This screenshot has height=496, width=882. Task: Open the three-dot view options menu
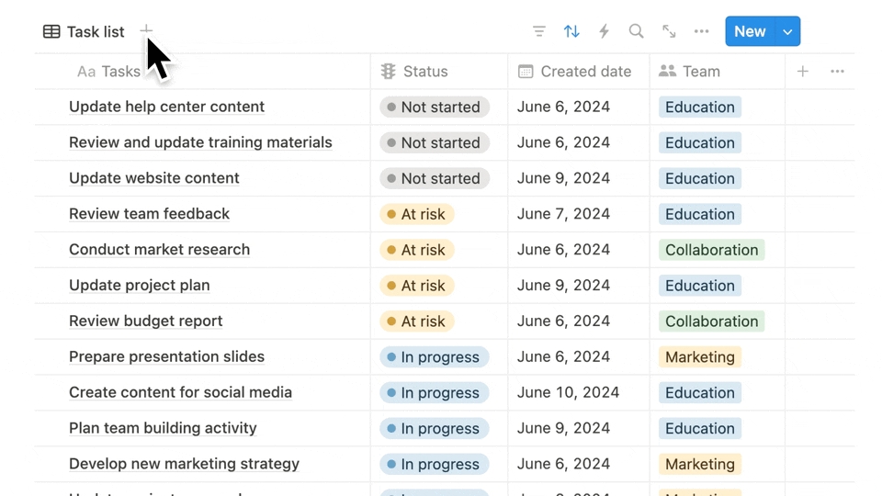(x=701, y=31)
